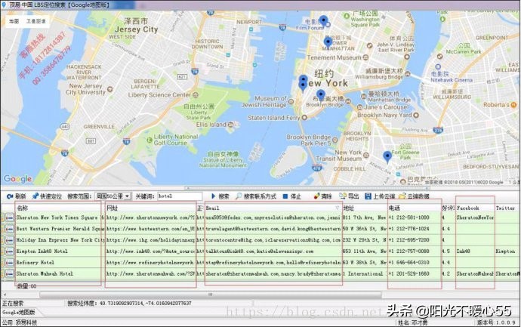Click the blue map pin near Film Forum
Screen dimensions: 521x327
(323, 21)
